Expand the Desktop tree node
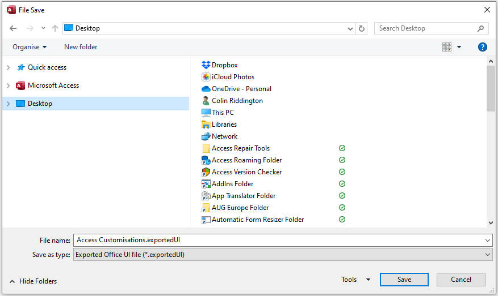The height and width of the screenshot is (296, 498). coord(9,104)
